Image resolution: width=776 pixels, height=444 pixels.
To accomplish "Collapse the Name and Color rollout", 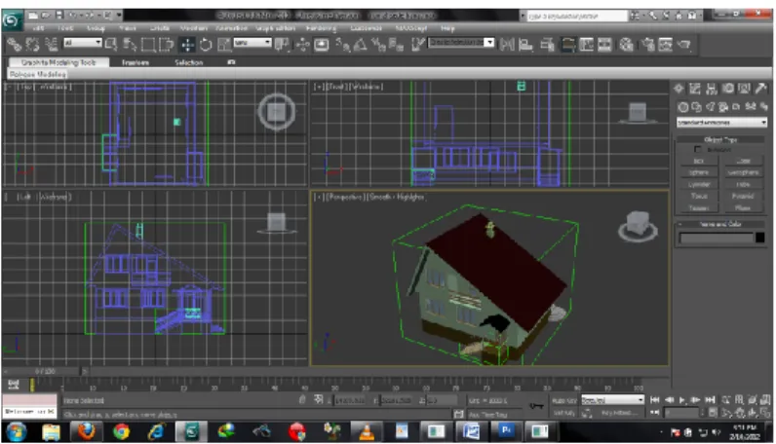I will 720,224.
